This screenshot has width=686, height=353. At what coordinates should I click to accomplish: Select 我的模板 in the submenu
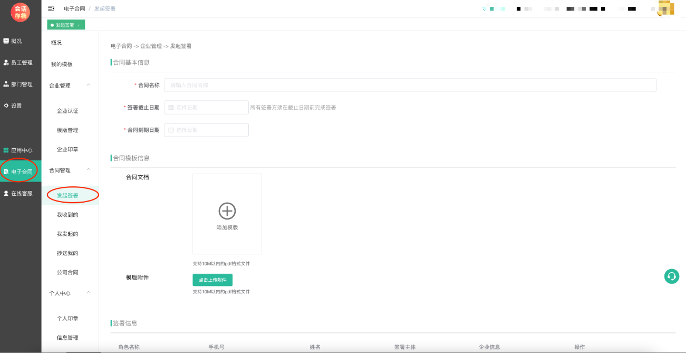[62, 64]
